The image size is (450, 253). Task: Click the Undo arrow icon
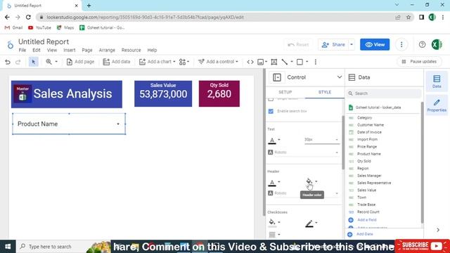click(x=8, y=62)
